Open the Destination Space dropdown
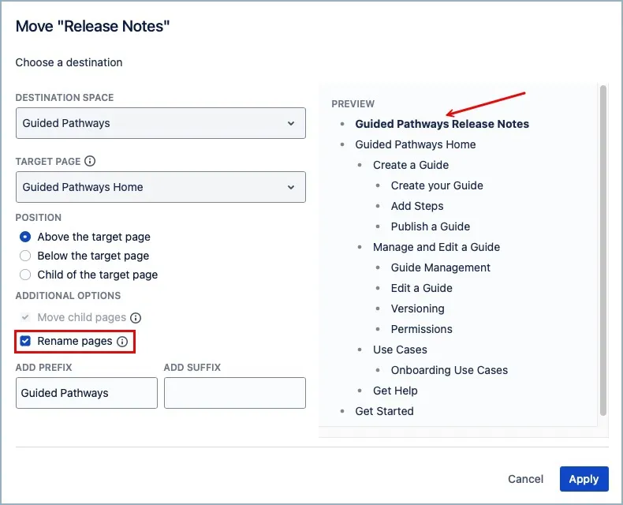 coord(161,123)
